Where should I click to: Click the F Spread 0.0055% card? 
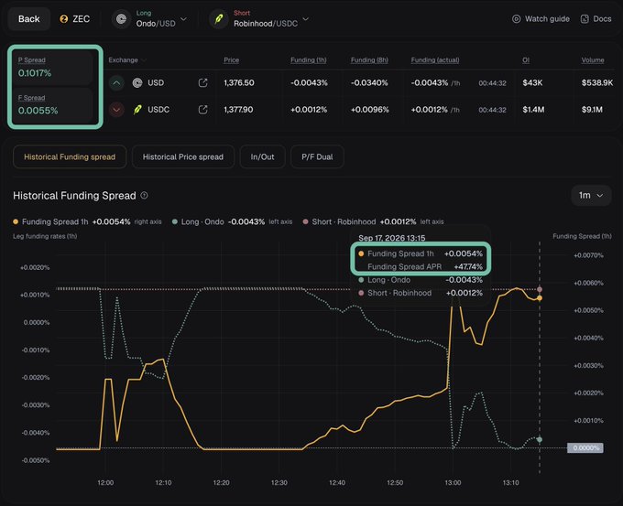point(54,105)
